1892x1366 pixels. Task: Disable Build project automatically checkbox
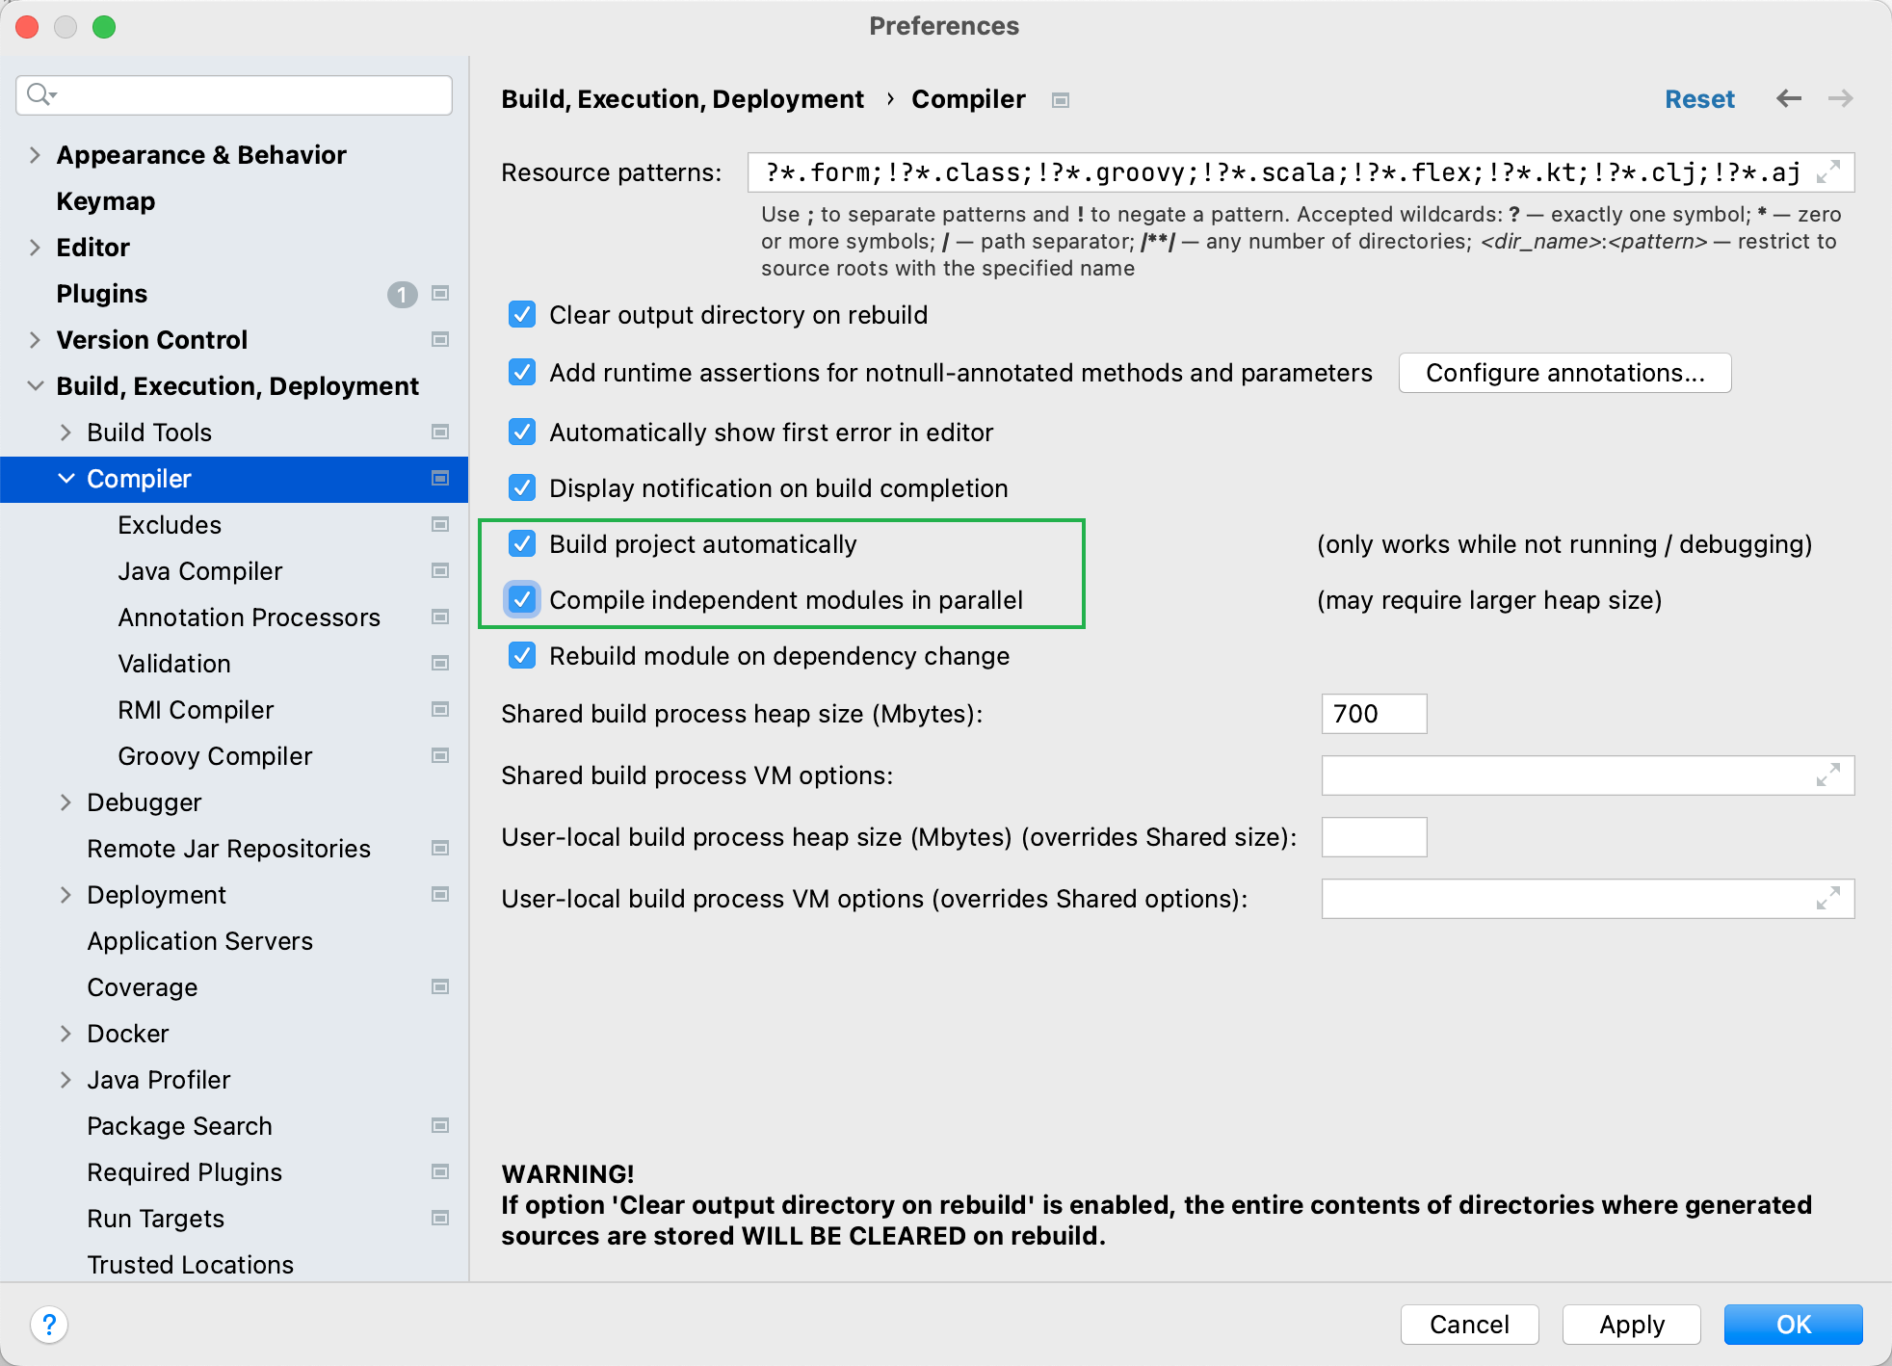[x=522, y=544]
